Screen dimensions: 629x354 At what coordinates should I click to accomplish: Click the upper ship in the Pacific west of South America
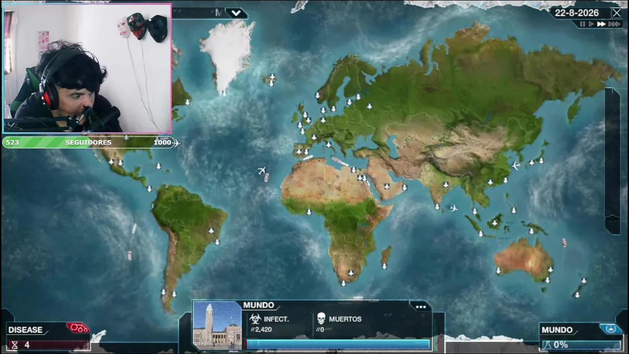tap(134, 229)
